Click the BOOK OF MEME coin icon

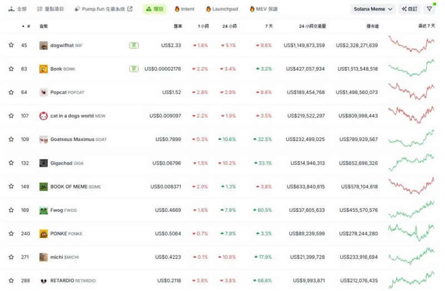tap(43, 187)
